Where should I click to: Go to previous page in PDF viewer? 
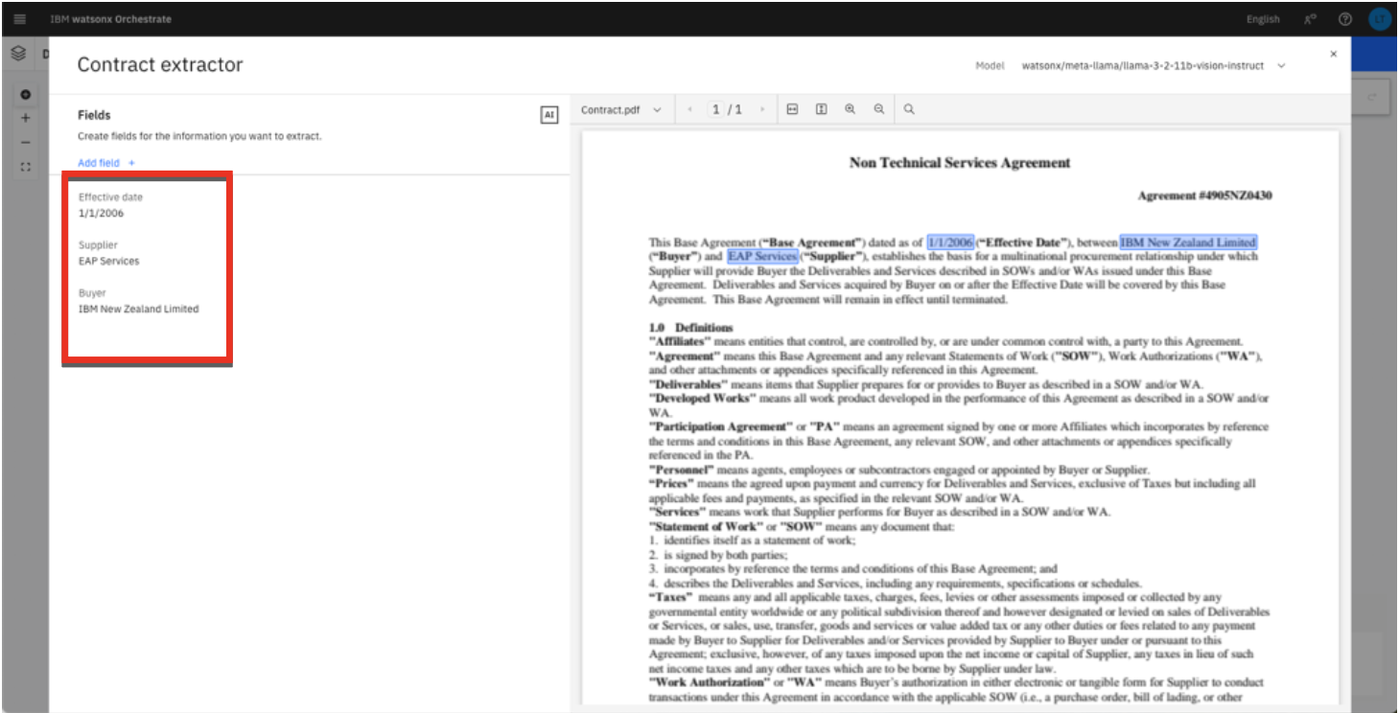[689, 110]
